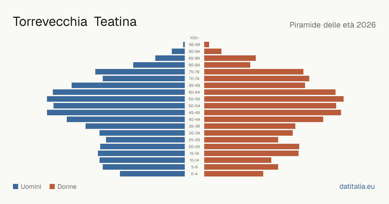Click the orange Donne legend swatch

(52, 187)
